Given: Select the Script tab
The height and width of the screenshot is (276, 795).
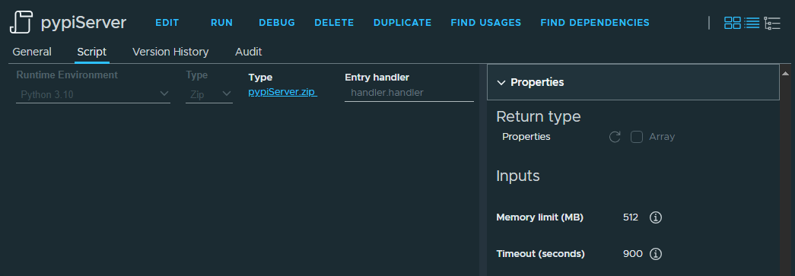Looking at the screenshot, I should [92, 52].
